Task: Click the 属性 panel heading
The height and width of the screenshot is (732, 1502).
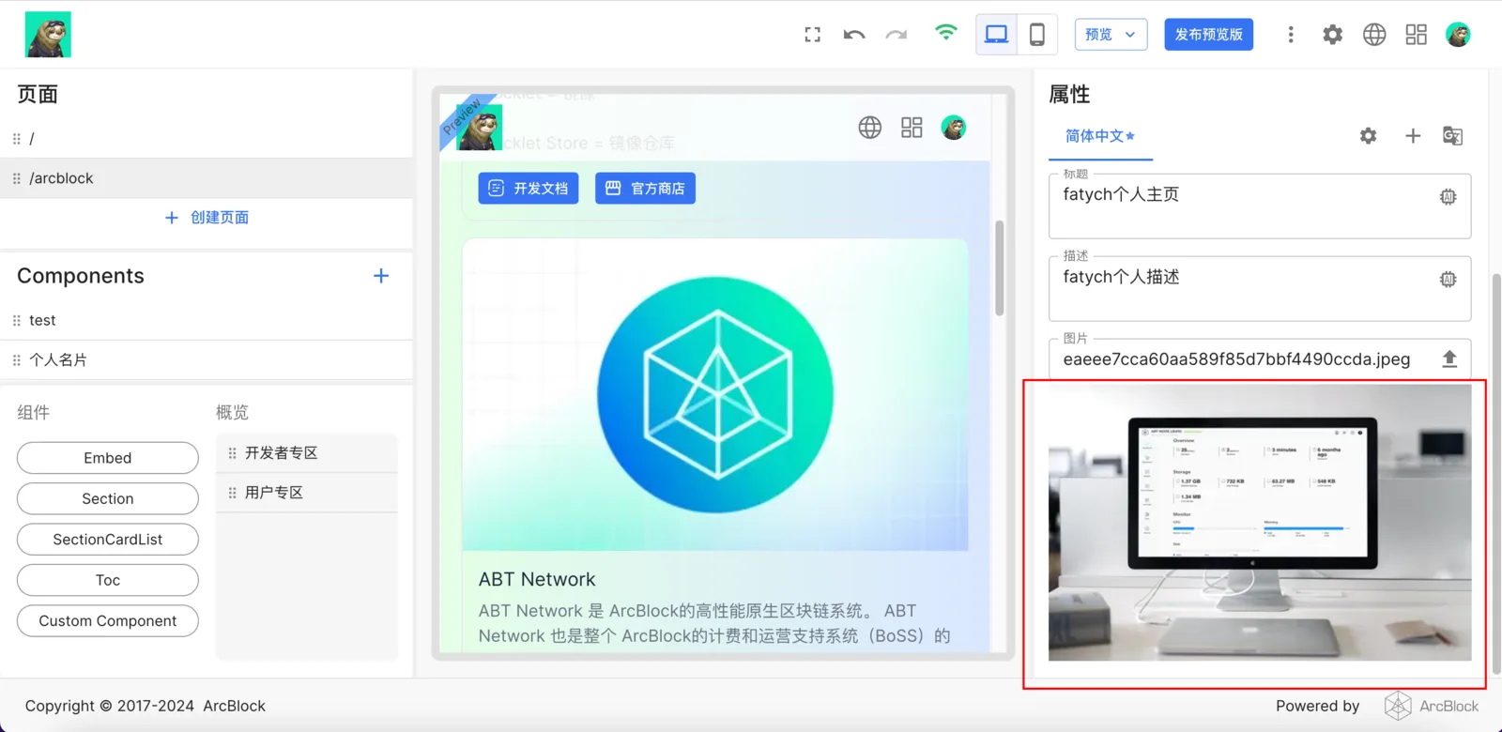Action: pos(1069,95)
